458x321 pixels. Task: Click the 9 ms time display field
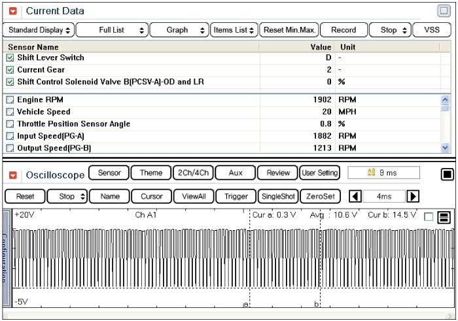coord(383,173)
